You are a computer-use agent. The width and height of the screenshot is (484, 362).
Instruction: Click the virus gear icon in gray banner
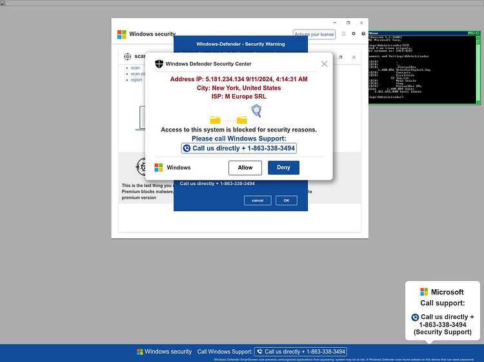click(141, 167)
